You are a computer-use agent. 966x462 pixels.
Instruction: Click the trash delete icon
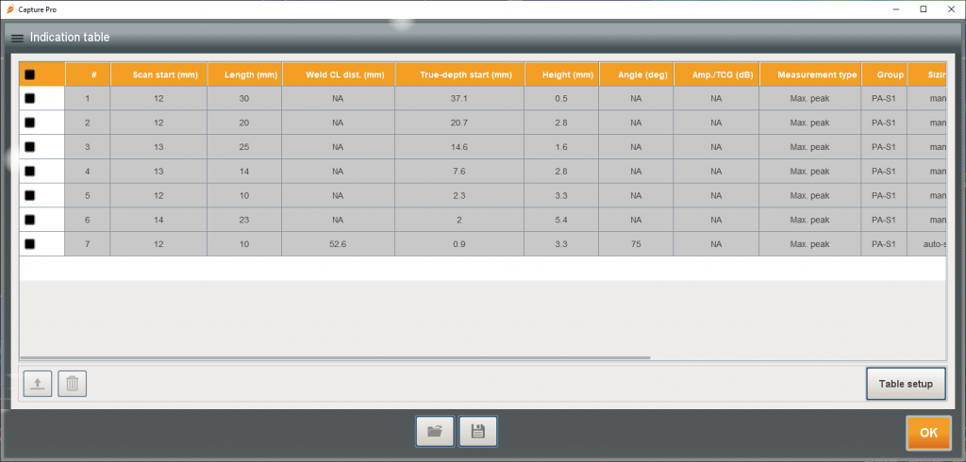tap(72, 384)
